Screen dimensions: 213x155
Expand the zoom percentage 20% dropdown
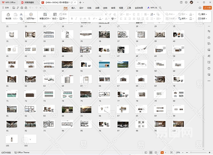[x=179, y=153]
